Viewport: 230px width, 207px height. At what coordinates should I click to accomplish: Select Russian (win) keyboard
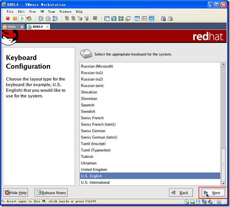click(150, 86)
